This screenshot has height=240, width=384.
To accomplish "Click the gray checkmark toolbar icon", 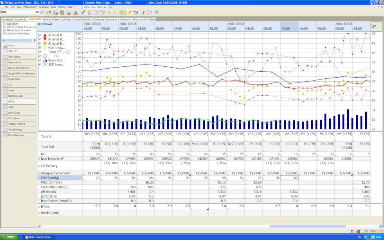I will (109, 12).
